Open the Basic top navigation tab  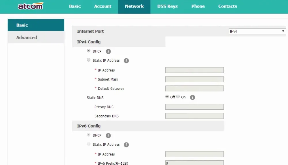point(75,6)
